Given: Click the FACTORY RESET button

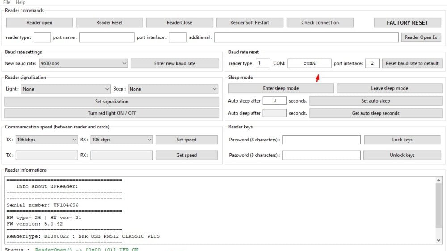Looking at the screenshot, I should (x=407, y=22).
